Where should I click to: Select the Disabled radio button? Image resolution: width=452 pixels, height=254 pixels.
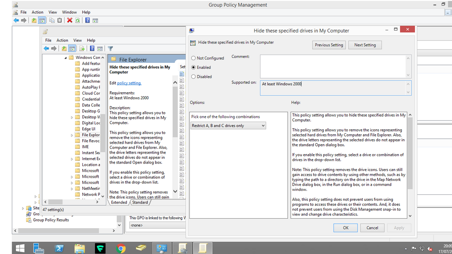tap(193, 76)
